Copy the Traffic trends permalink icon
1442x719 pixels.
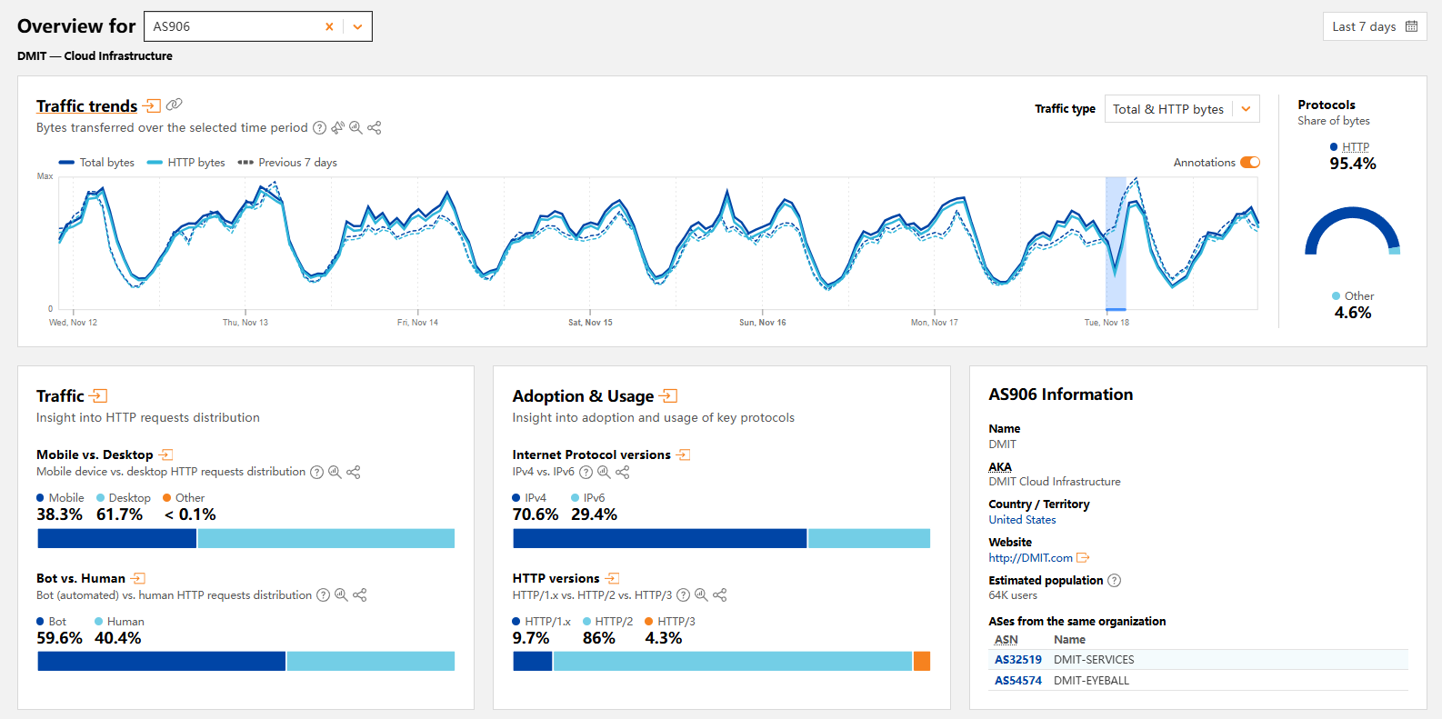[x=174, y=105]
